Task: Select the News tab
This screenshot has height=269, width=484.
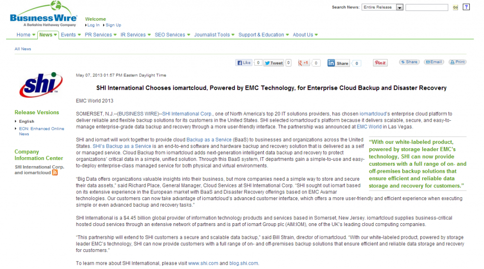Action: coord(48,35)
